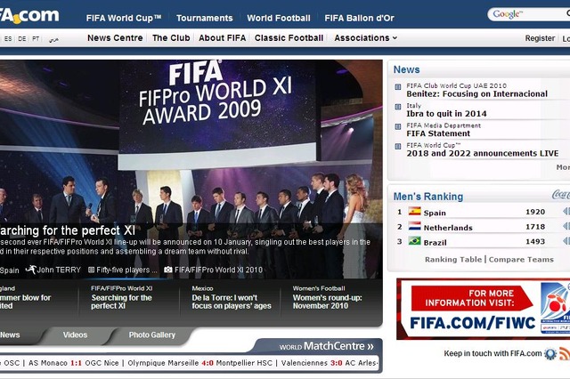Open the News Centre page
Screen dimensions: 570x379
[115, 37]
